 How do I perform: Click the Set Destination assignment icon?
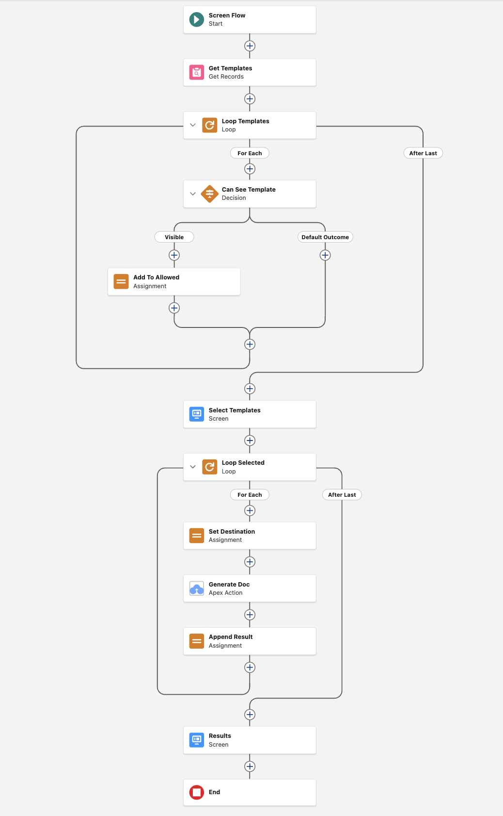196,536
